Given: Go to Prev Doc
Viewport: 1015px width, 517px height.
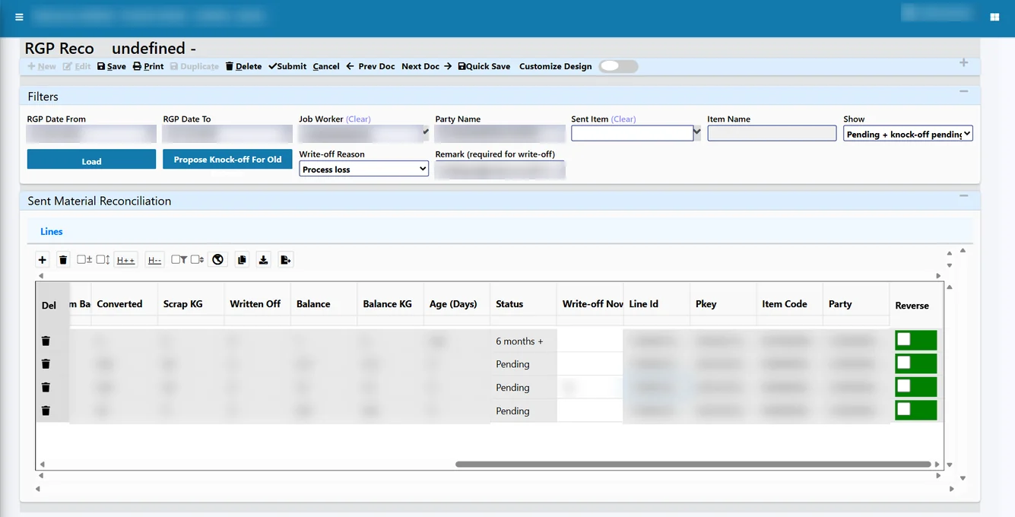Looking at the screenshot, I should (371, 66).
